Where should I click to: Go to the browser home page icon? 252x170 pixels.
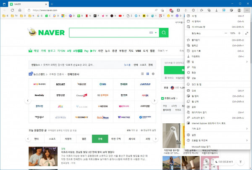click(x=20, y=10)
